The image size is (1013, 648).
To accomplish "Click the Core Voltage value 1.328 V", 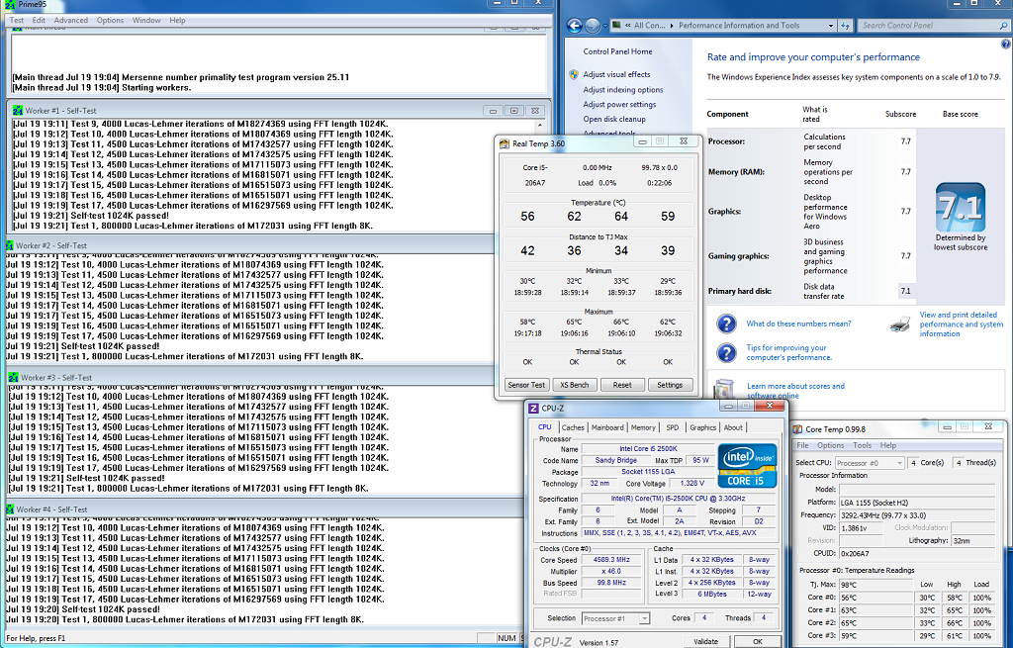I will (x=691, y=483).
